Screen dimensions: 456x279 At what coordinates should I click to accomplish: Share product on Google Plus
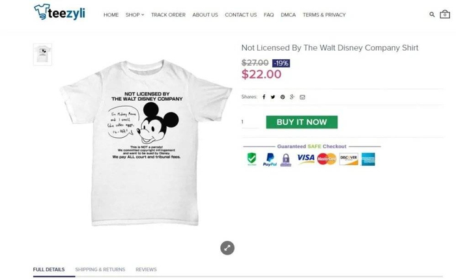click(292, 97)
